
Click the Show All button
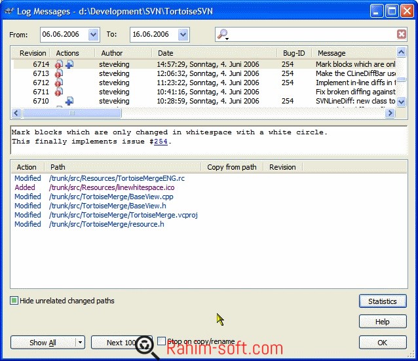(x=43, y=343)
